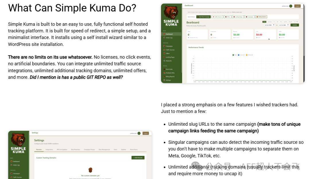Open the Domains settings tab
Viewport: 310px width, 179px height.
(x=39, y=150)
